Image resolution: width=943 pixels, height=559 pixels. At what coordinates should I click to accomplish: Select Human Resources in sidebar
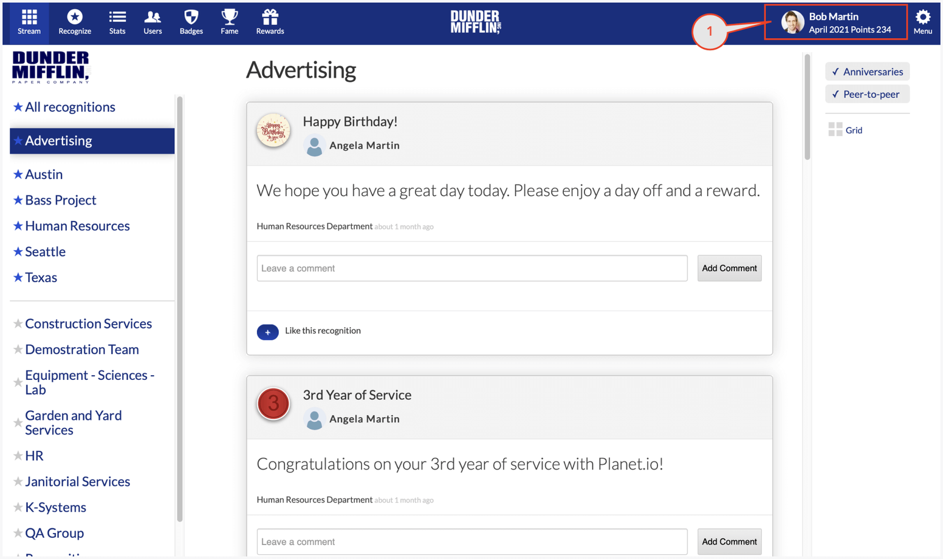tap(77, 226)
